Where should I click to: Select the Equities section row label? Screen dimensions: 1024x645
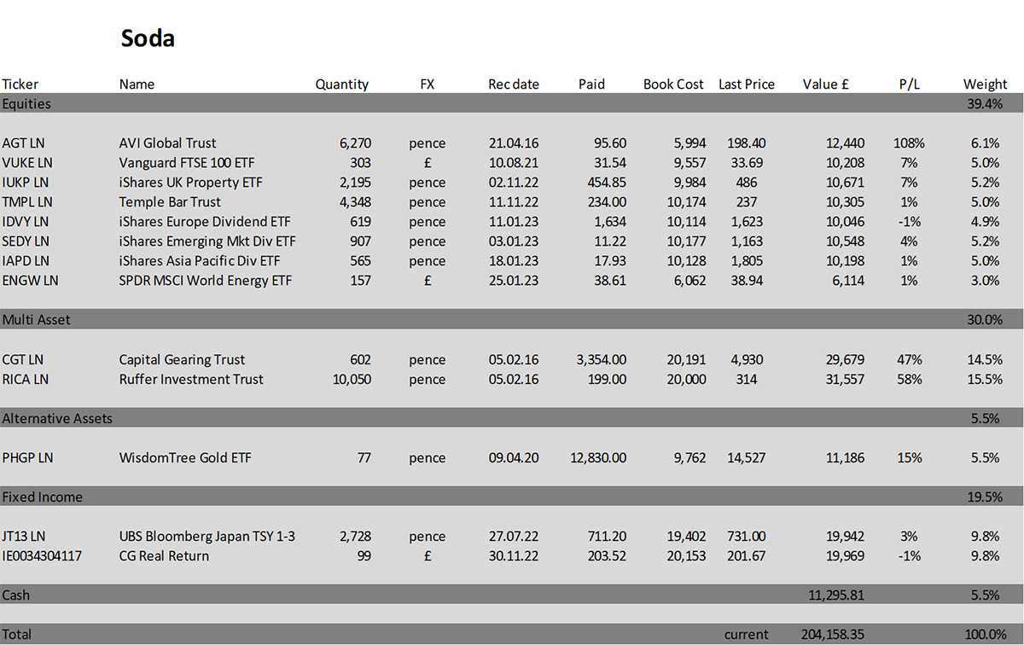coord(26,104)
